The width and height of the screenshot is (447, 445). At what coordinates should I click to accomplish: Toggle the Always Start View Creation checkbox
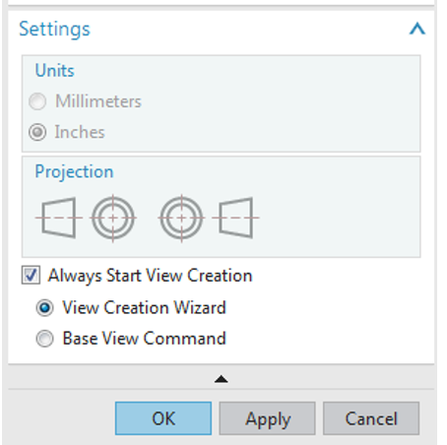[31, 275]
